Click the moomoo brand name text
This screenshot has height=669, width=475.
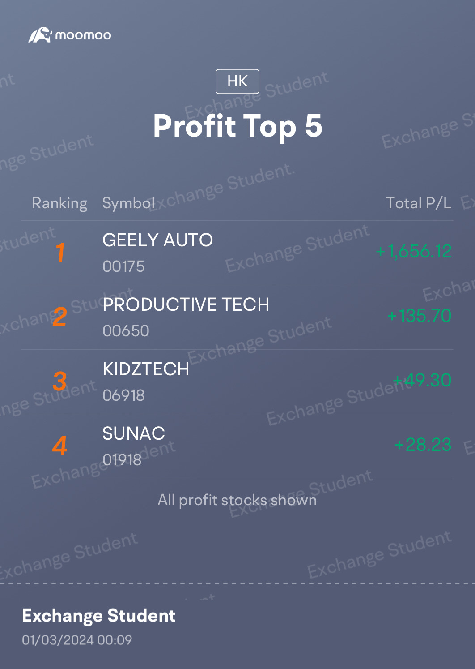point(83,35)
